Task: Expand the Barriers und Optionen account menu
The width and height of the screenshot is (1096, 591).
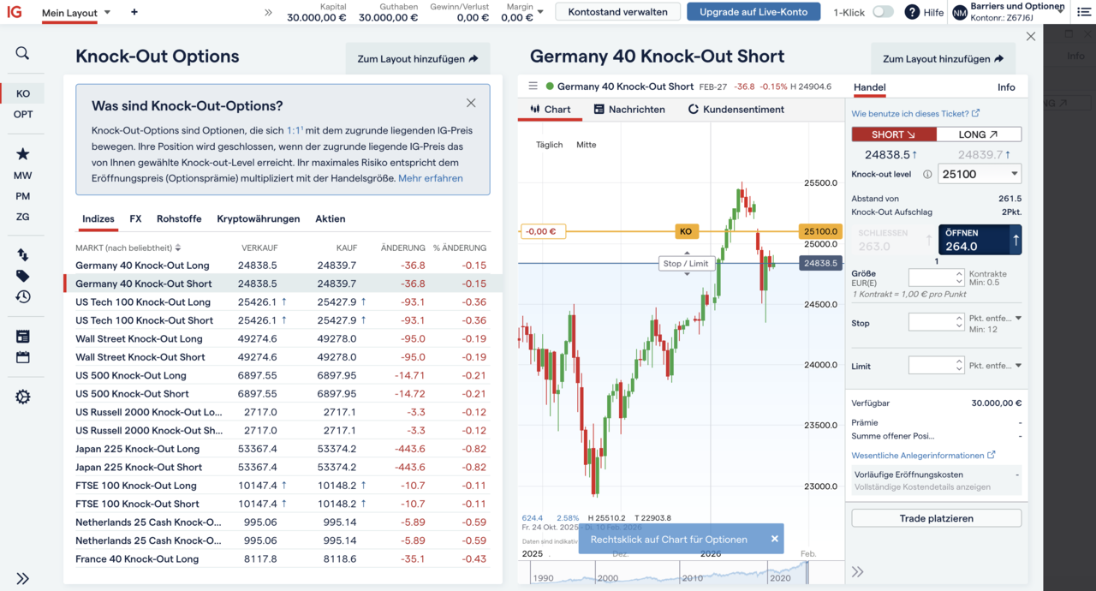Action: [1019, 12]
